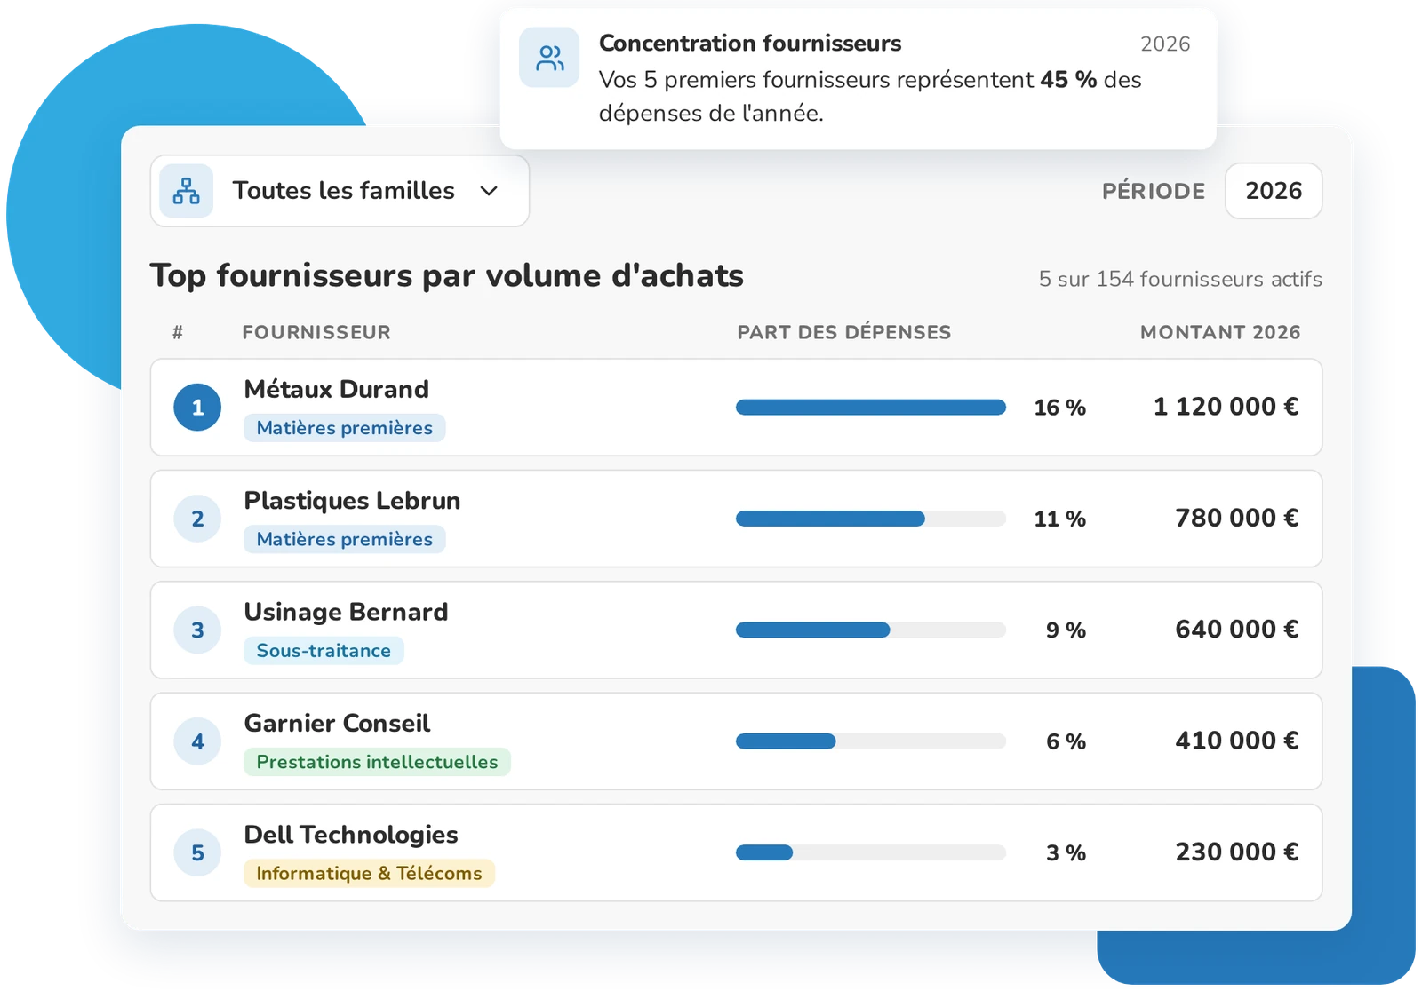
Task: Click the 9 % percentage value
Action: click(1066, 630)
